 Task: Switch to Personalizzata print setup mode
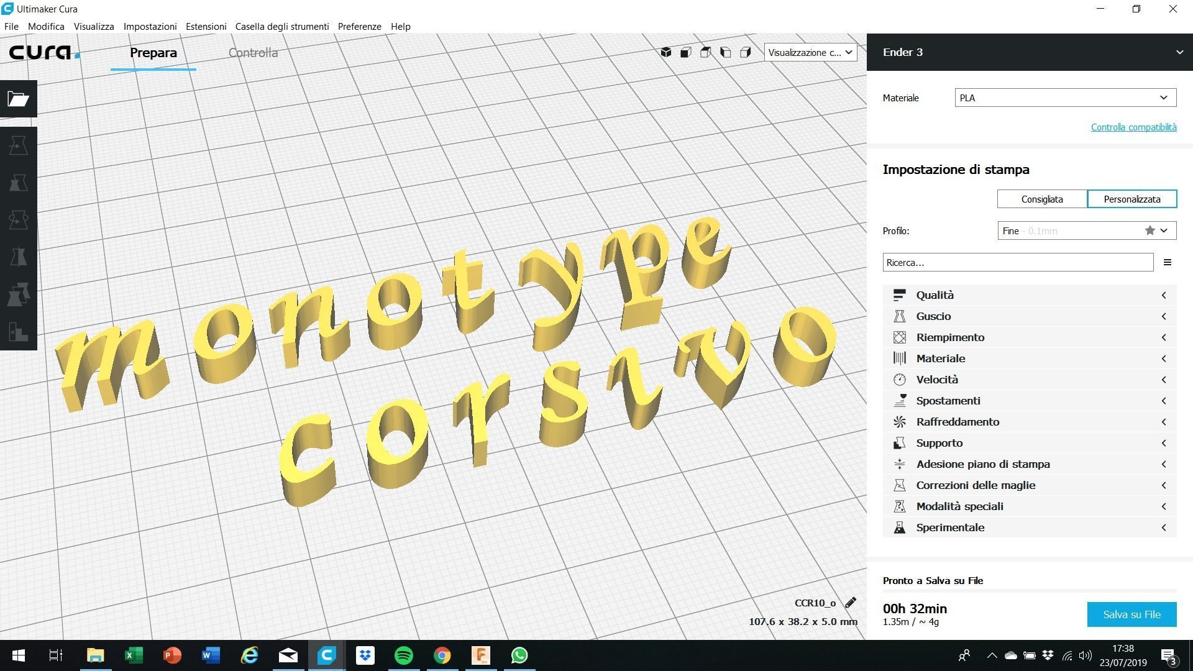click(1132, 199)
